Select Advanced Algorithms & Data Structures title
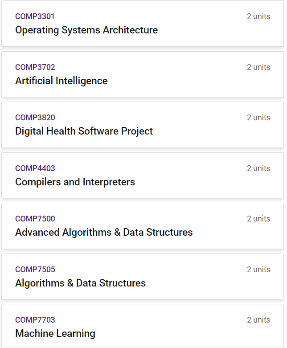Viewport: 287px width, 348px height. click(104, 232)
